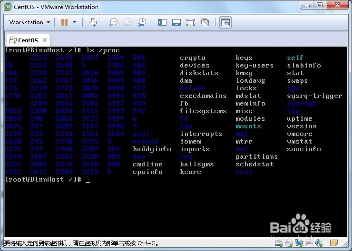Click the 'crypto' entry in terminal
The height and width of the screenshot is (251, 352).
(193, 58)
